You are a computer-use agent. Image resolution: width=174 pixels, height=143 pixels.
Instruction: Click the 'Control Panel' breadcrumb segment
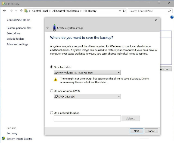40,11
